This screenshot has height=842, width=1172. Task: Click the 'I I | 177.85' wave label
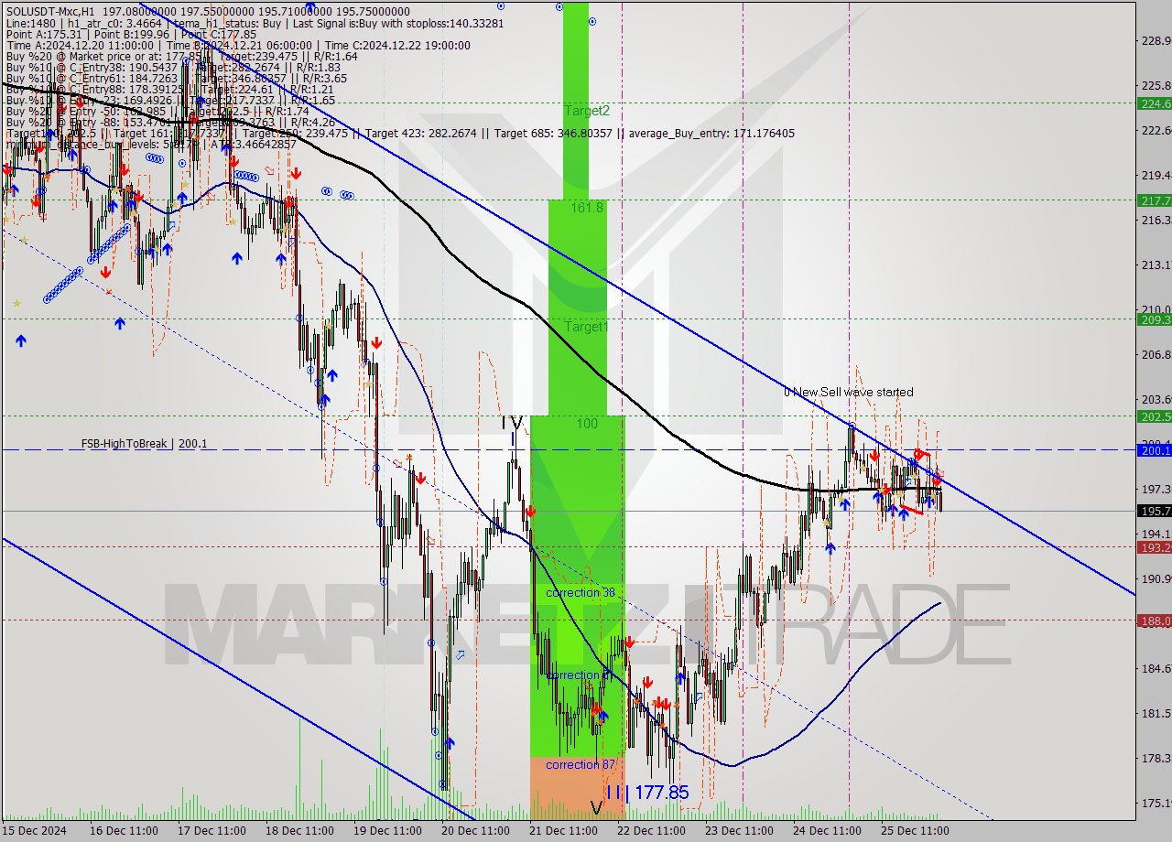click(x=646, y=793)
